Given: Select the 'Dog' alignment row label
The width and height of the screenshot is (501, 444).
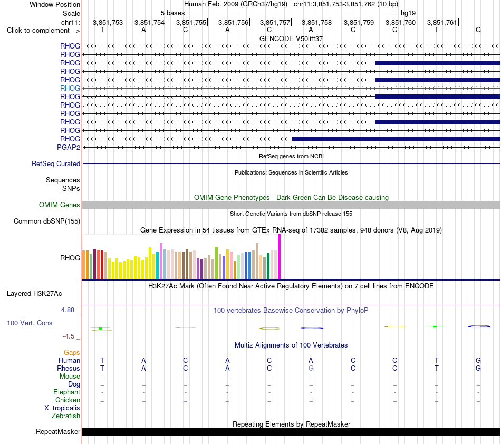Looking at the screenshot, I should (x=74, y=384).
